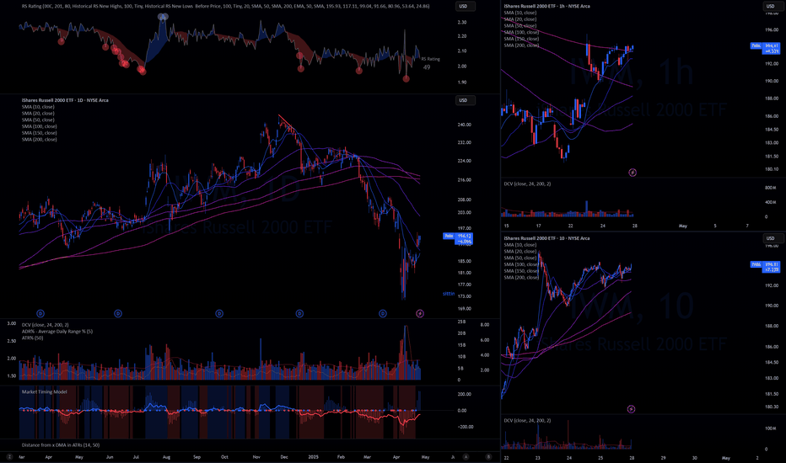Click the RS new high marker in RS pane

tap(163, 17)
